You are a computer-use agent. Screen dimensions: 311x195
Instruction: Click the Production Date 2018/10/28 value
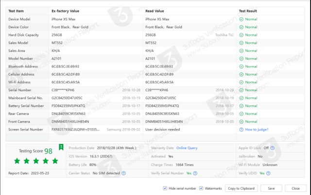point(117,148)
